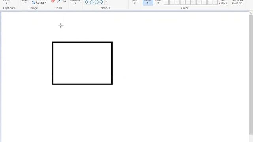Open the Size dropdown arrow
The width and height of the screenshot is (253, 142).
pos(134,3)
